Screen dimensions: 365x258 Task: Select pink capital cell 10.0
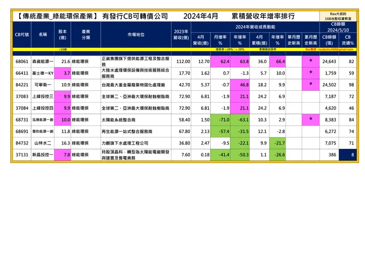(63, 120)
